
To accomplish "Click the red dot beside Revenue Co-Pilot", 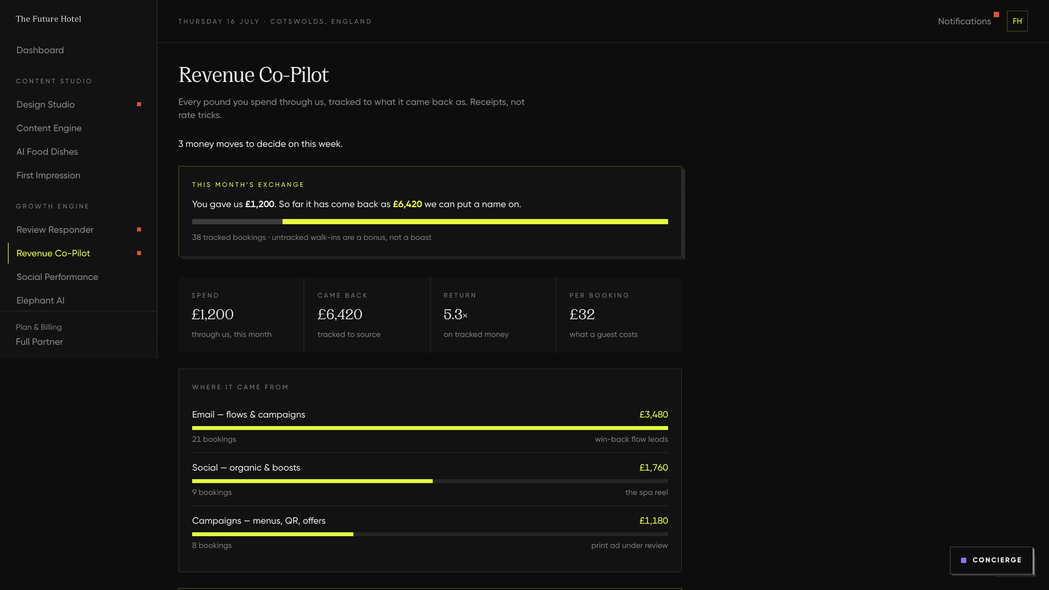I will pyautogui.click(x=139, y=253).
